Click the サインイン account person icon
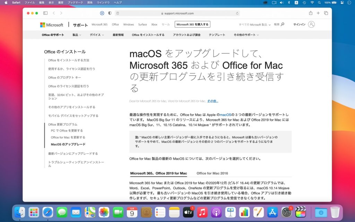The image size is (355, 222). (x=311, y=25)
